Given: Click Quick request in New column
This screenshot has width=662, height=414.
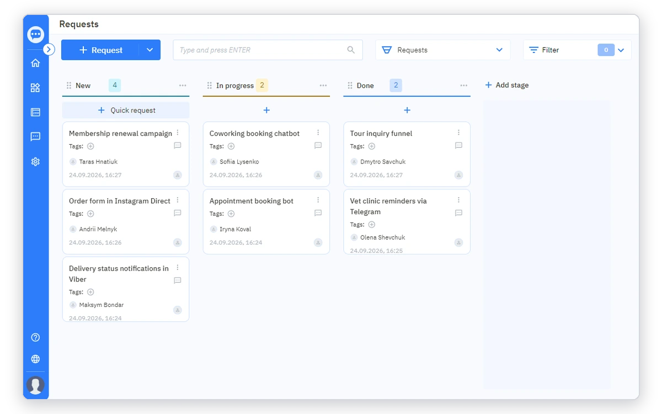Looking at the screenshot, I should pyautogui.click(x=126, y=110).
